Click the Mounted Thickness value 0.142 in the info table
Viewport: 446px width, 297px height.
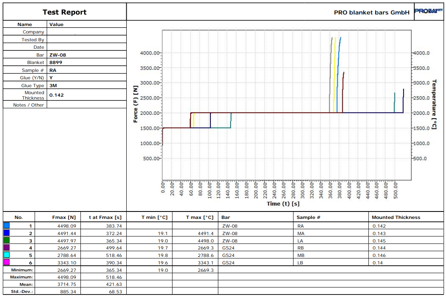[x=57, y=95]
